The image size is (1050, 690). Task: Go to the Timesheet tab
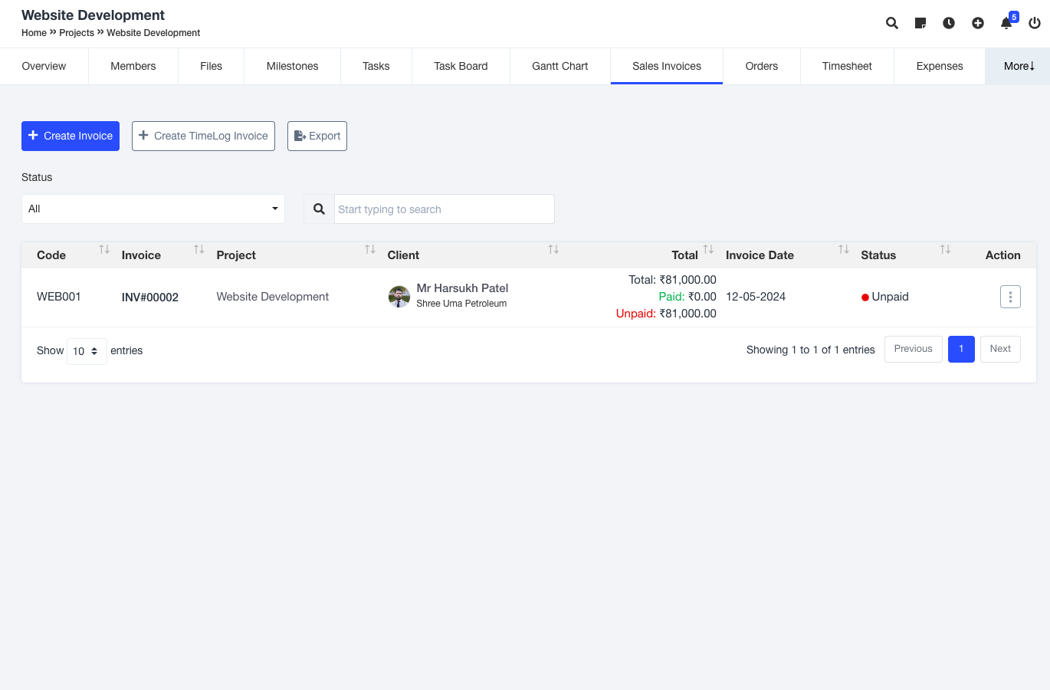pos(847,66)
